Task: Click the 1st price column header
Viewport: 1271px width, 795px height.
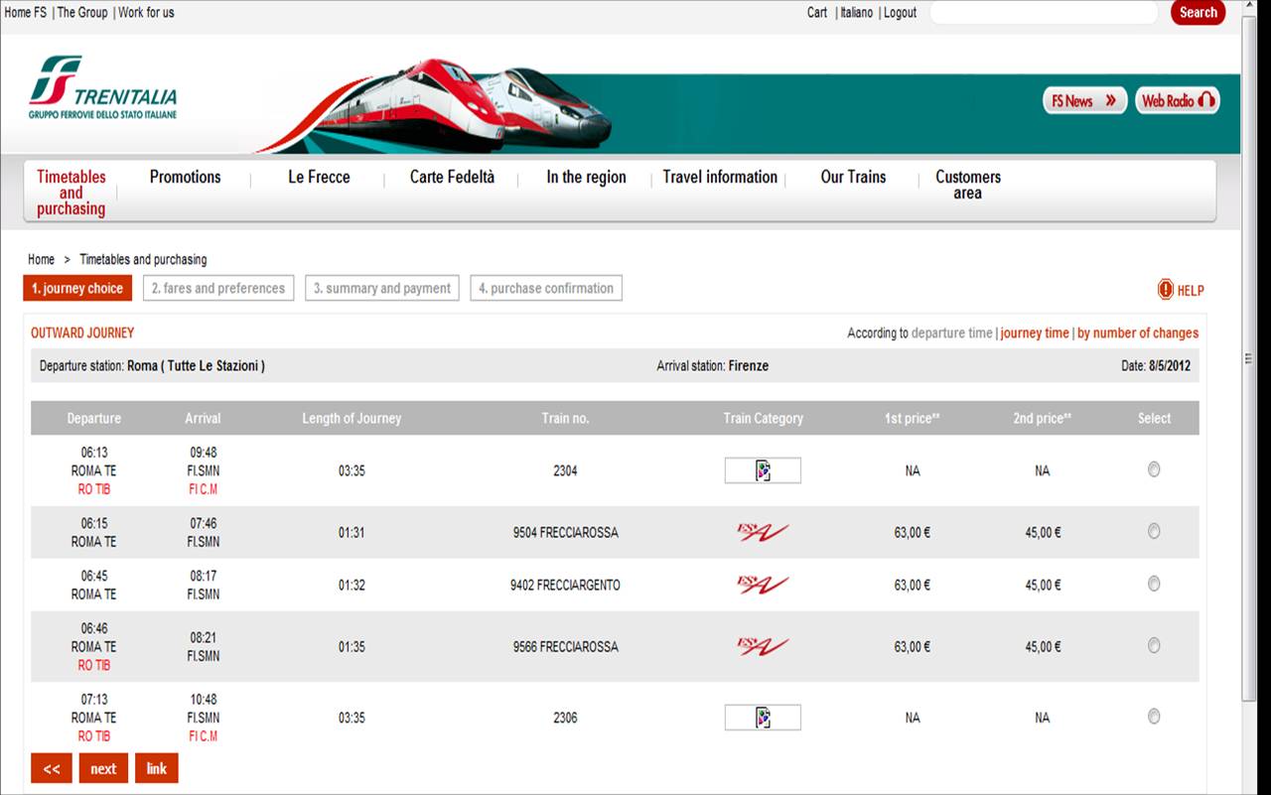Action: 913,419
